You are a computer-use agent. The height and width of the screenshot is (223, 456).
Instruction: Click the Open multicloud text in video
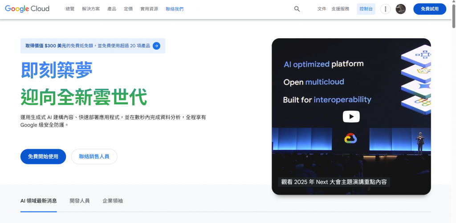[x=314, y=82]
